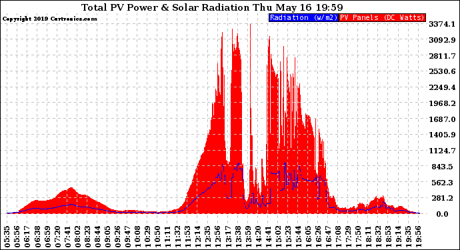Click the 08:02 time label

click(77, 237)
